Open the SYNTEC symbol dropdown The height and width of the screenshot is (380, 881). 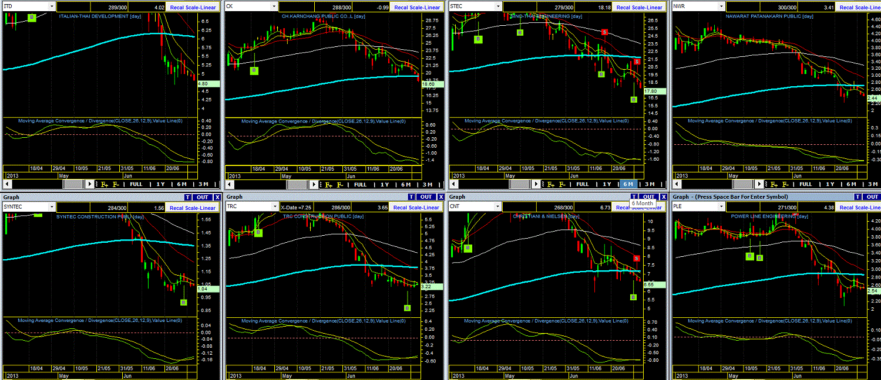[x=52, y=207]
